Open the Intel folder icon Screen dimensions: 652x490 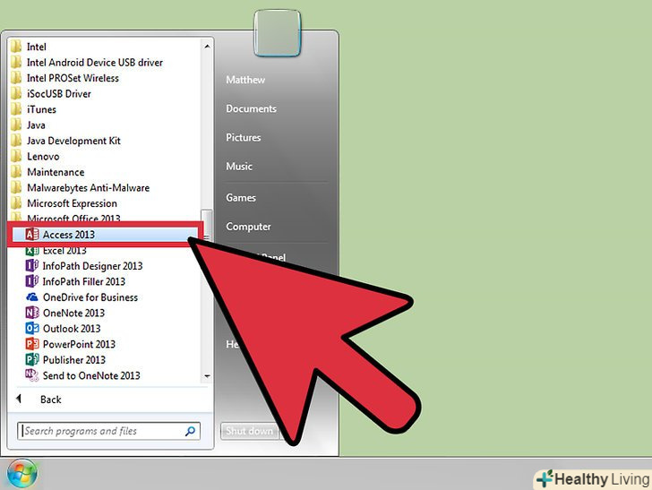(16, 47)
